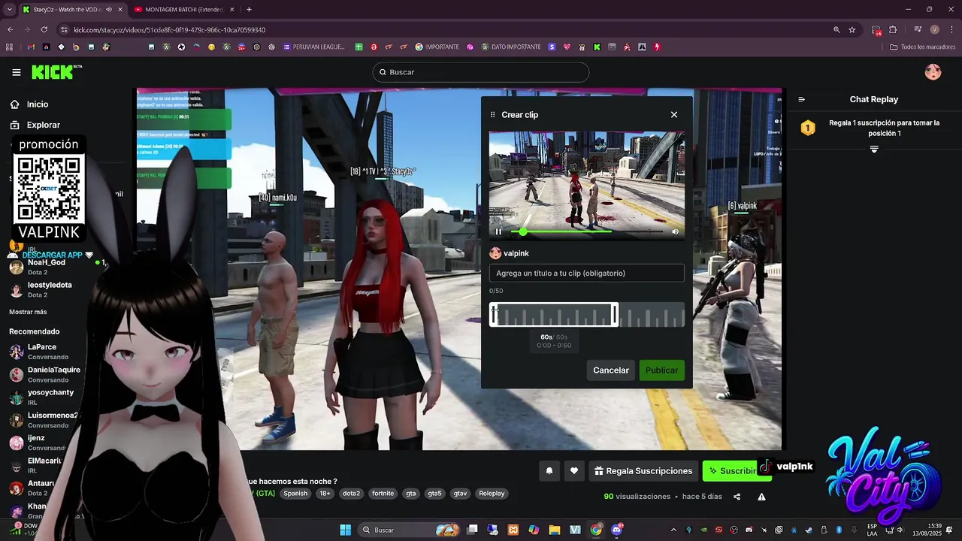Open Chrome from the taskbar
Screen dimensions: 962x541
tap(596, 530)
